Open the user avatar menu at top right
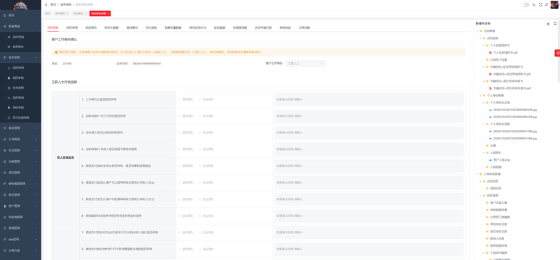 coord(554,5)
